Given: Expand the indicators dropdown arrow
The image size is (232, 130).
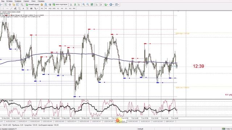Looking at the screenshot, I should click(x=108, y=5).
